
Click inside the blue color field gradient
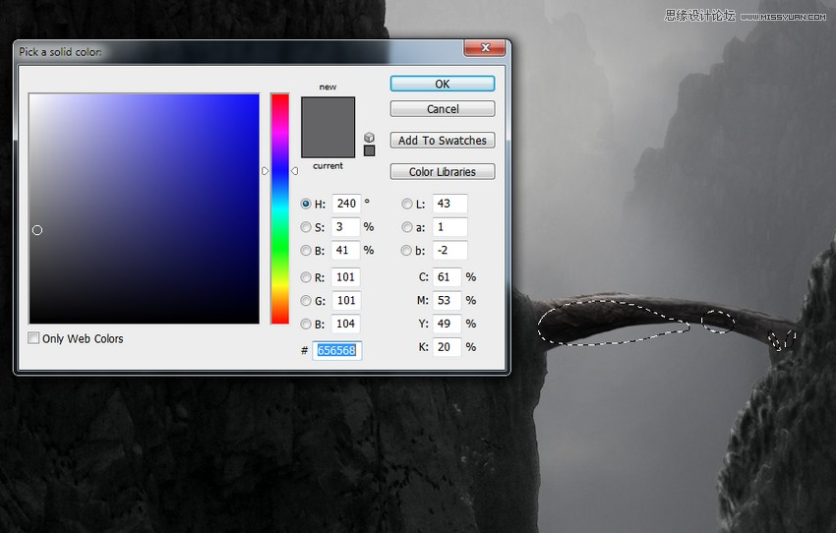145,208
